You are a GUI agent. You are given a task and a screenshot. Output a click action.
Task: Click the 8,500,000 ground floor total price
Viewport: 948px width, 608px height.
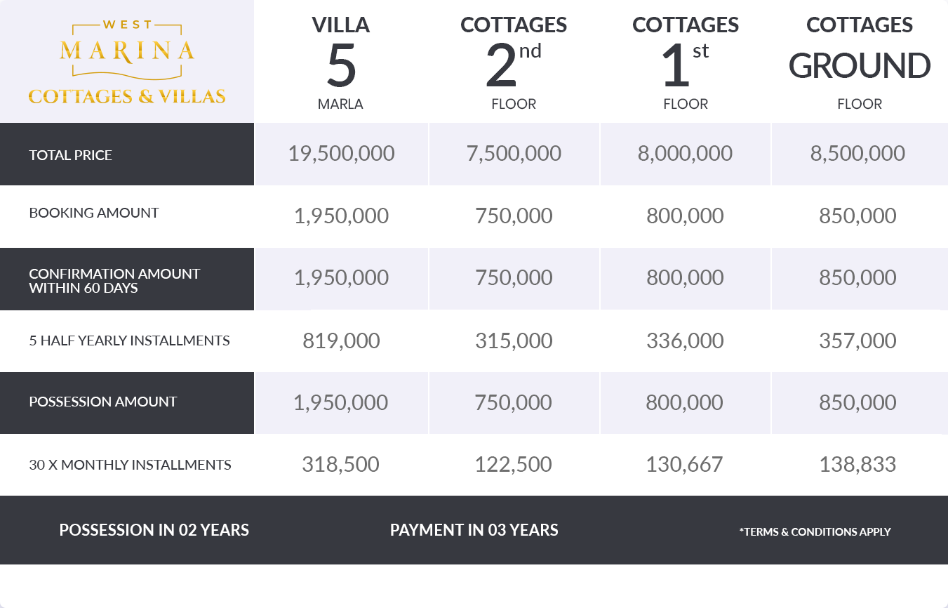point(857,154)
